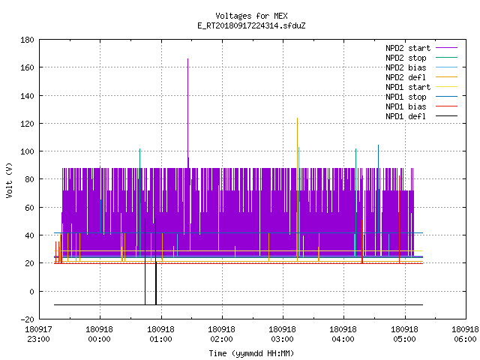The height and width of the screenshot is (360, 480).
Task: Click the 'NPD1 stop' legend label
Action: (406, 97)
